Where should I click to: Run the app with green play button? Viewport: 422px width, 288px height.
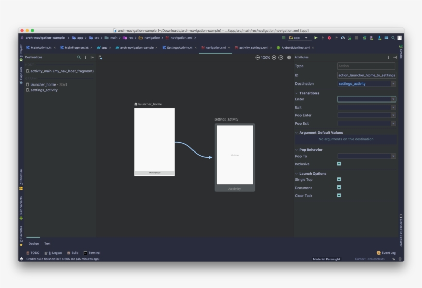tap(315, 38)
